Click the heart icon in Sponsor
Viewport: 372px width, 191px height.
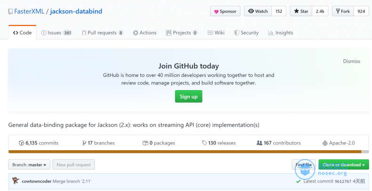(216, 11)
